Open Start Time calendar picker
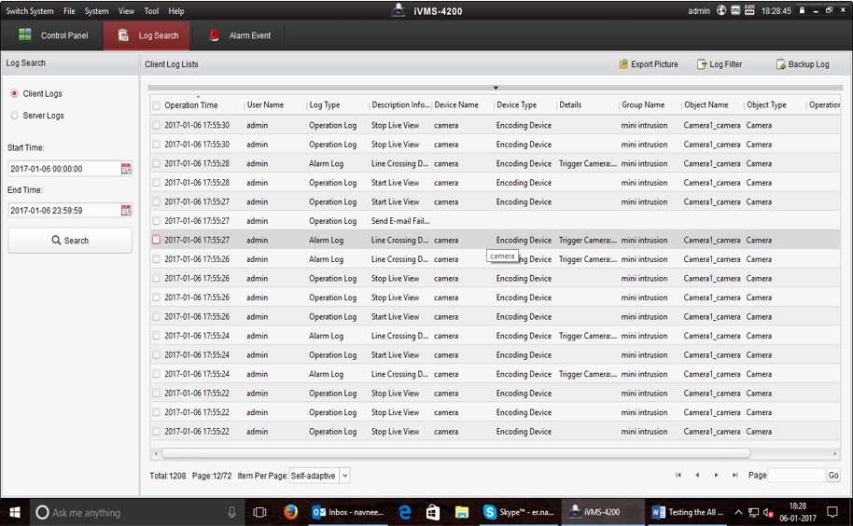Image resolution: width=853 pixels, height=526 pixels. 126,169
